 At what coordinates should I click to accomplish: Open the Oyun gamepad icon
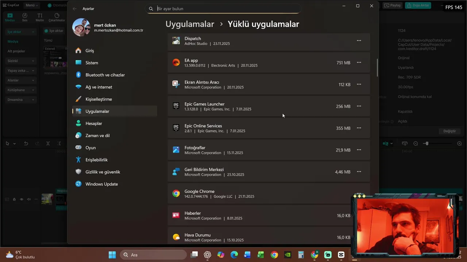(78, 148)
